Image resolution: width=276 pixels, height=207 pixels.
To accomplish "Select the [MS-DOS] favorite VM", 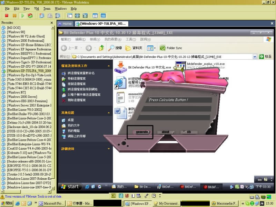I will tap(14, 28).
